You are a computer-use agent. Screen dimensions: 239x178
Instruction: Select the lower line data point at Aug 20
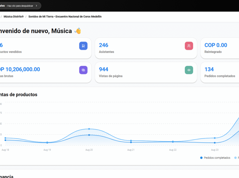coord(89,135)
